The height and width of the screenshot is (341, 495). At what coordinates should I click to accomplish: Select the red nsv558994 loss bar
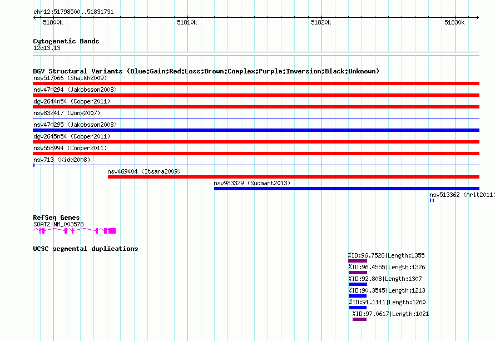[x=256, y=154]
